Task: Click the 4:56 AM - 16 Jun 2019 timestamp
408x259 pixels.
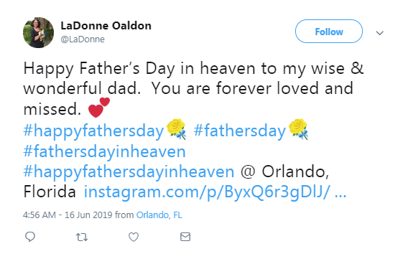Action: pyautogui.click(x=68, y=215)
